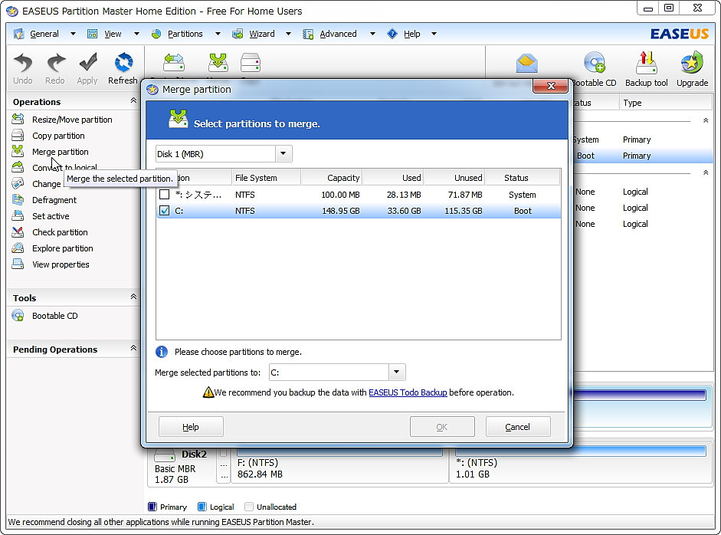Click the Convert to logical operation icon

[x=18, y=167]
